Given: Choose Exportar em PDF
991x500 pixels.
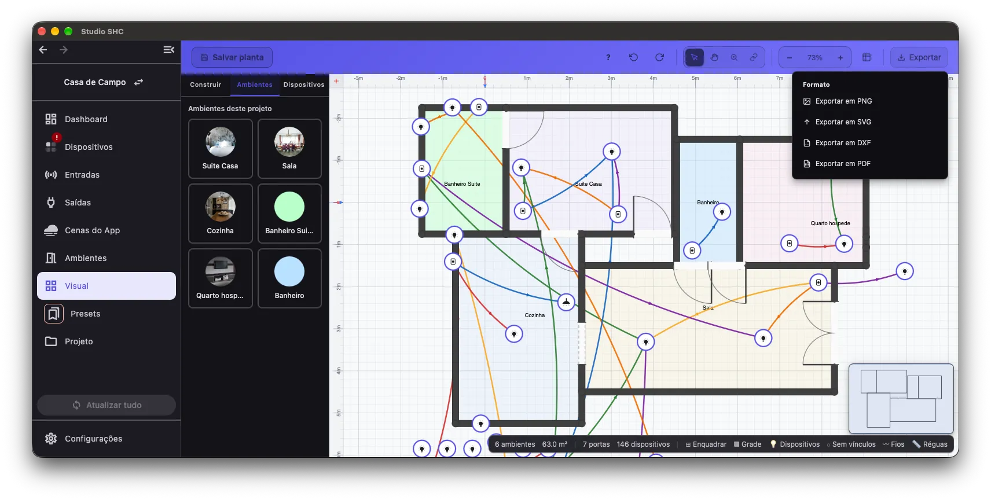Looking at the screenshot, I should [869, 164].
